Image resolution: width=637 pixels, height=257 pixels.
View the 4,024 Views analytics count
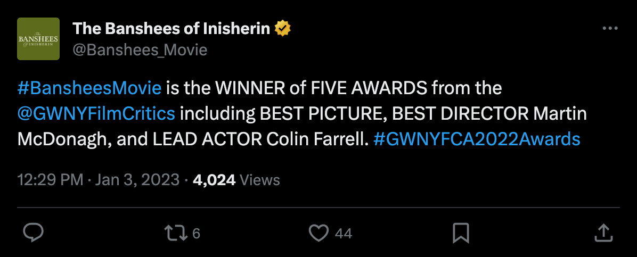tap(236, 180)
